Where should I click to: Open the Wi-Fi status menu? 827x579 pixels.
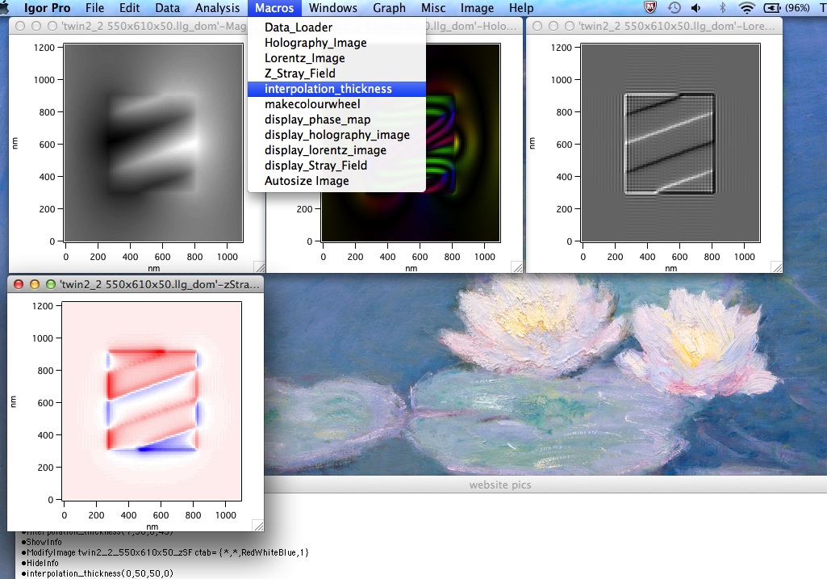[x=746, y=8]
